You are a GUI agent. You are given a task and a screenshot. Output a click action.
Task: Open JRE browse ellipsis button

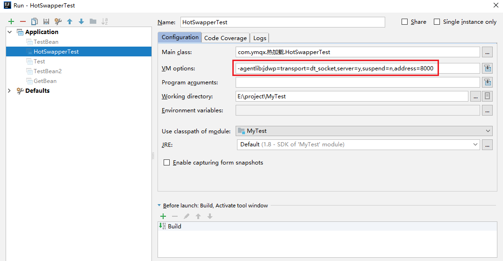pos(487,144)
